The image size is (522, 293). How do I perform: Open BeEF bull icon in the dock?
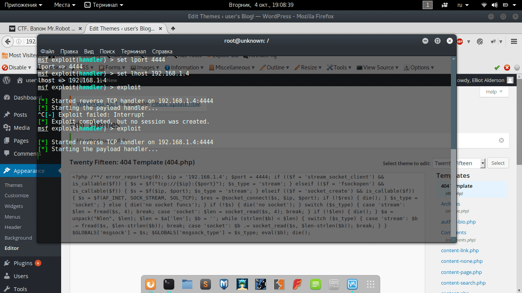click(261, 284)
